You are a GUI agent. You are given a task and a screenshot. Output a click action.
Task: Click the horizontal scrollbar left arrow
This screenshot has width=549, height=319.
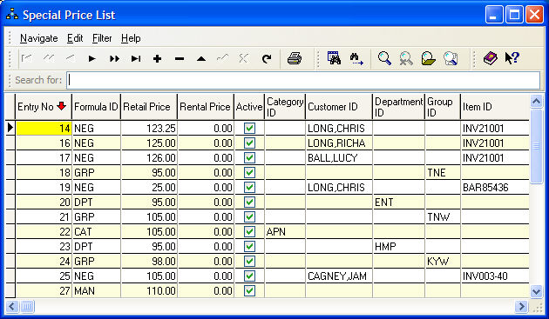[x=11, y=307]
